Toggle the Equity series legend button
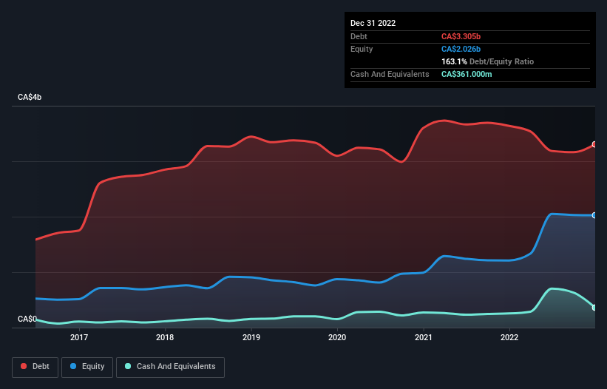Image resolution: width=607 pixels, height=389 pixels. [87, 367]
